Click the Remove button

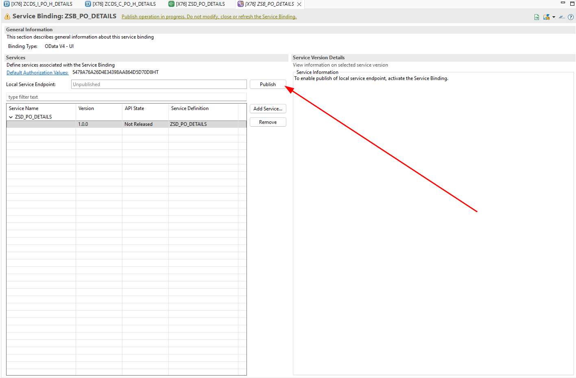point(268,122)
